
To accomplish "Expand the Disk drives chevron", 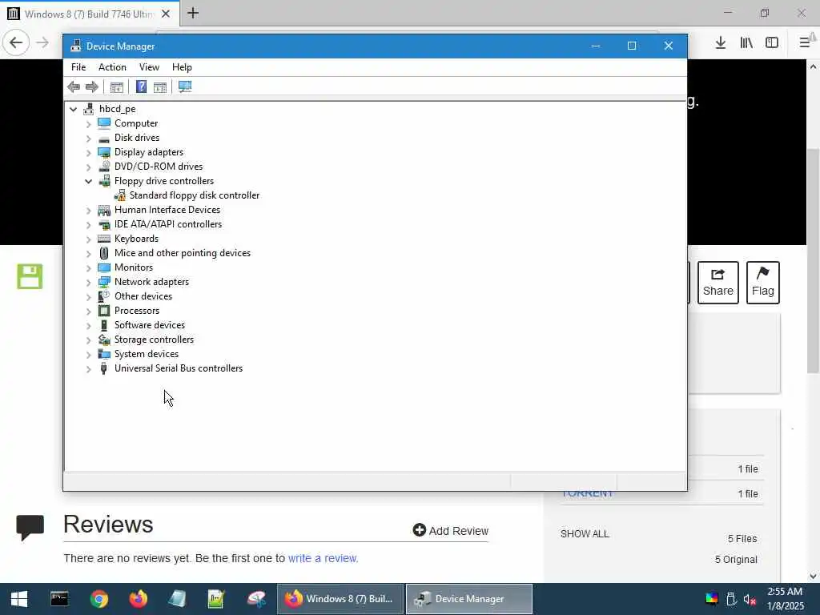I will [88, 138].
